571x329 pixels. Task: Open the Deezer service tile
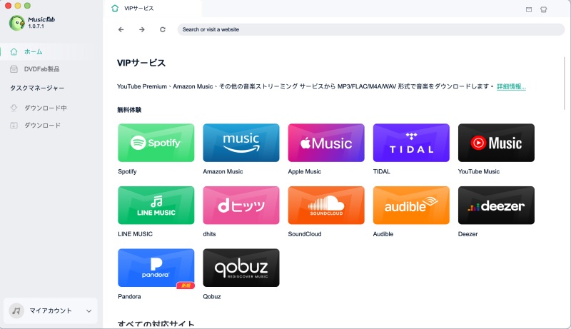point(496,206)
